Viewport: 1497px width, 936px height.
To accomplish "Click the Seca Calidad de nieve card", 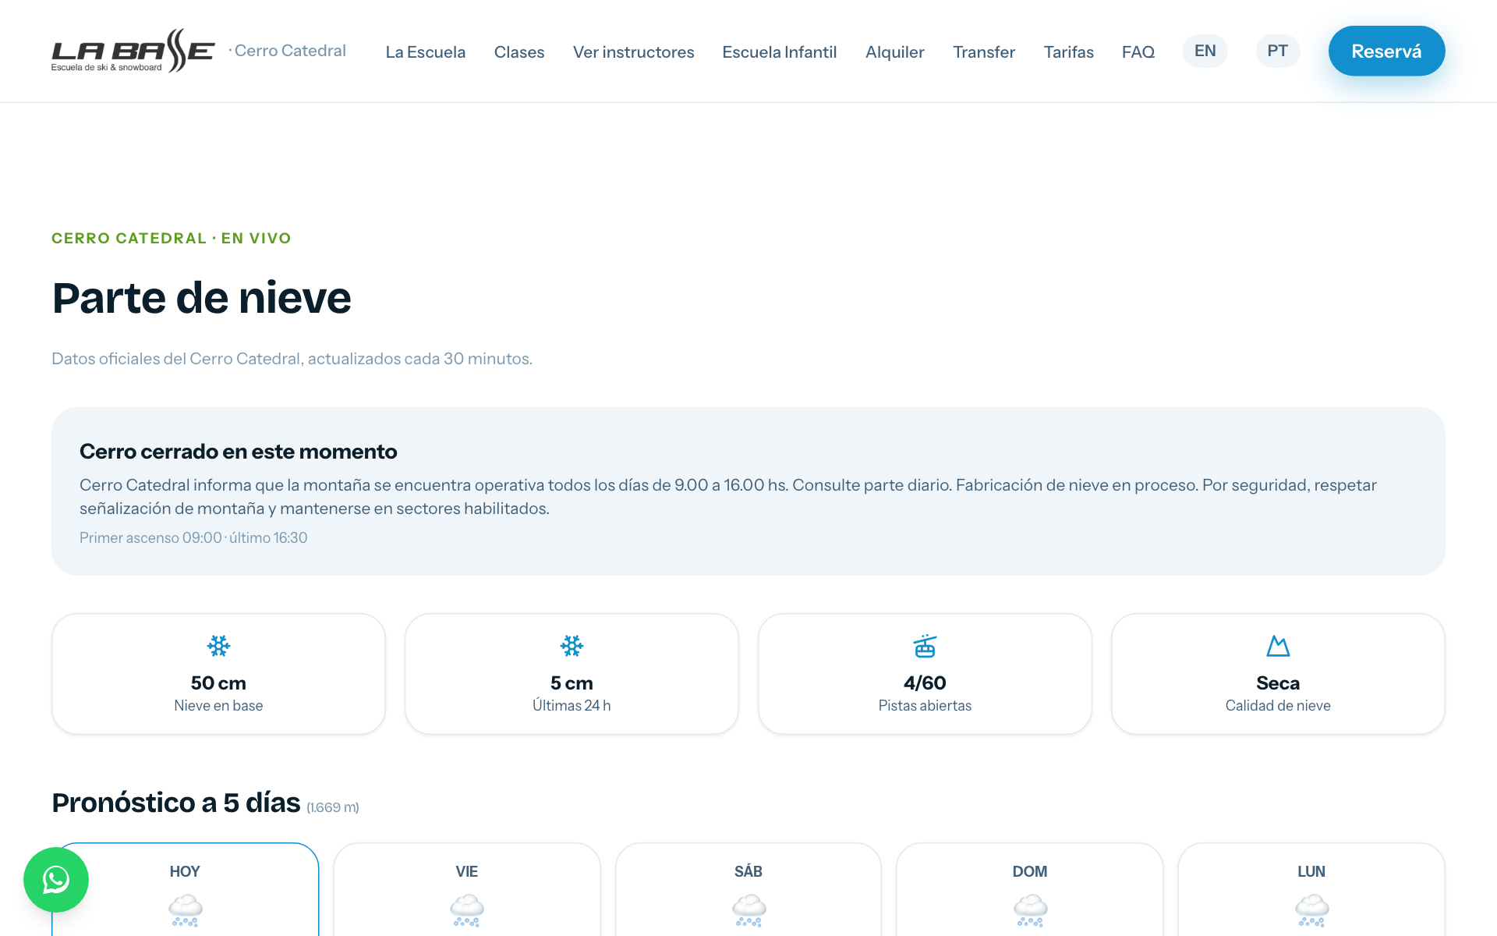I will [x=1278, y=674].
